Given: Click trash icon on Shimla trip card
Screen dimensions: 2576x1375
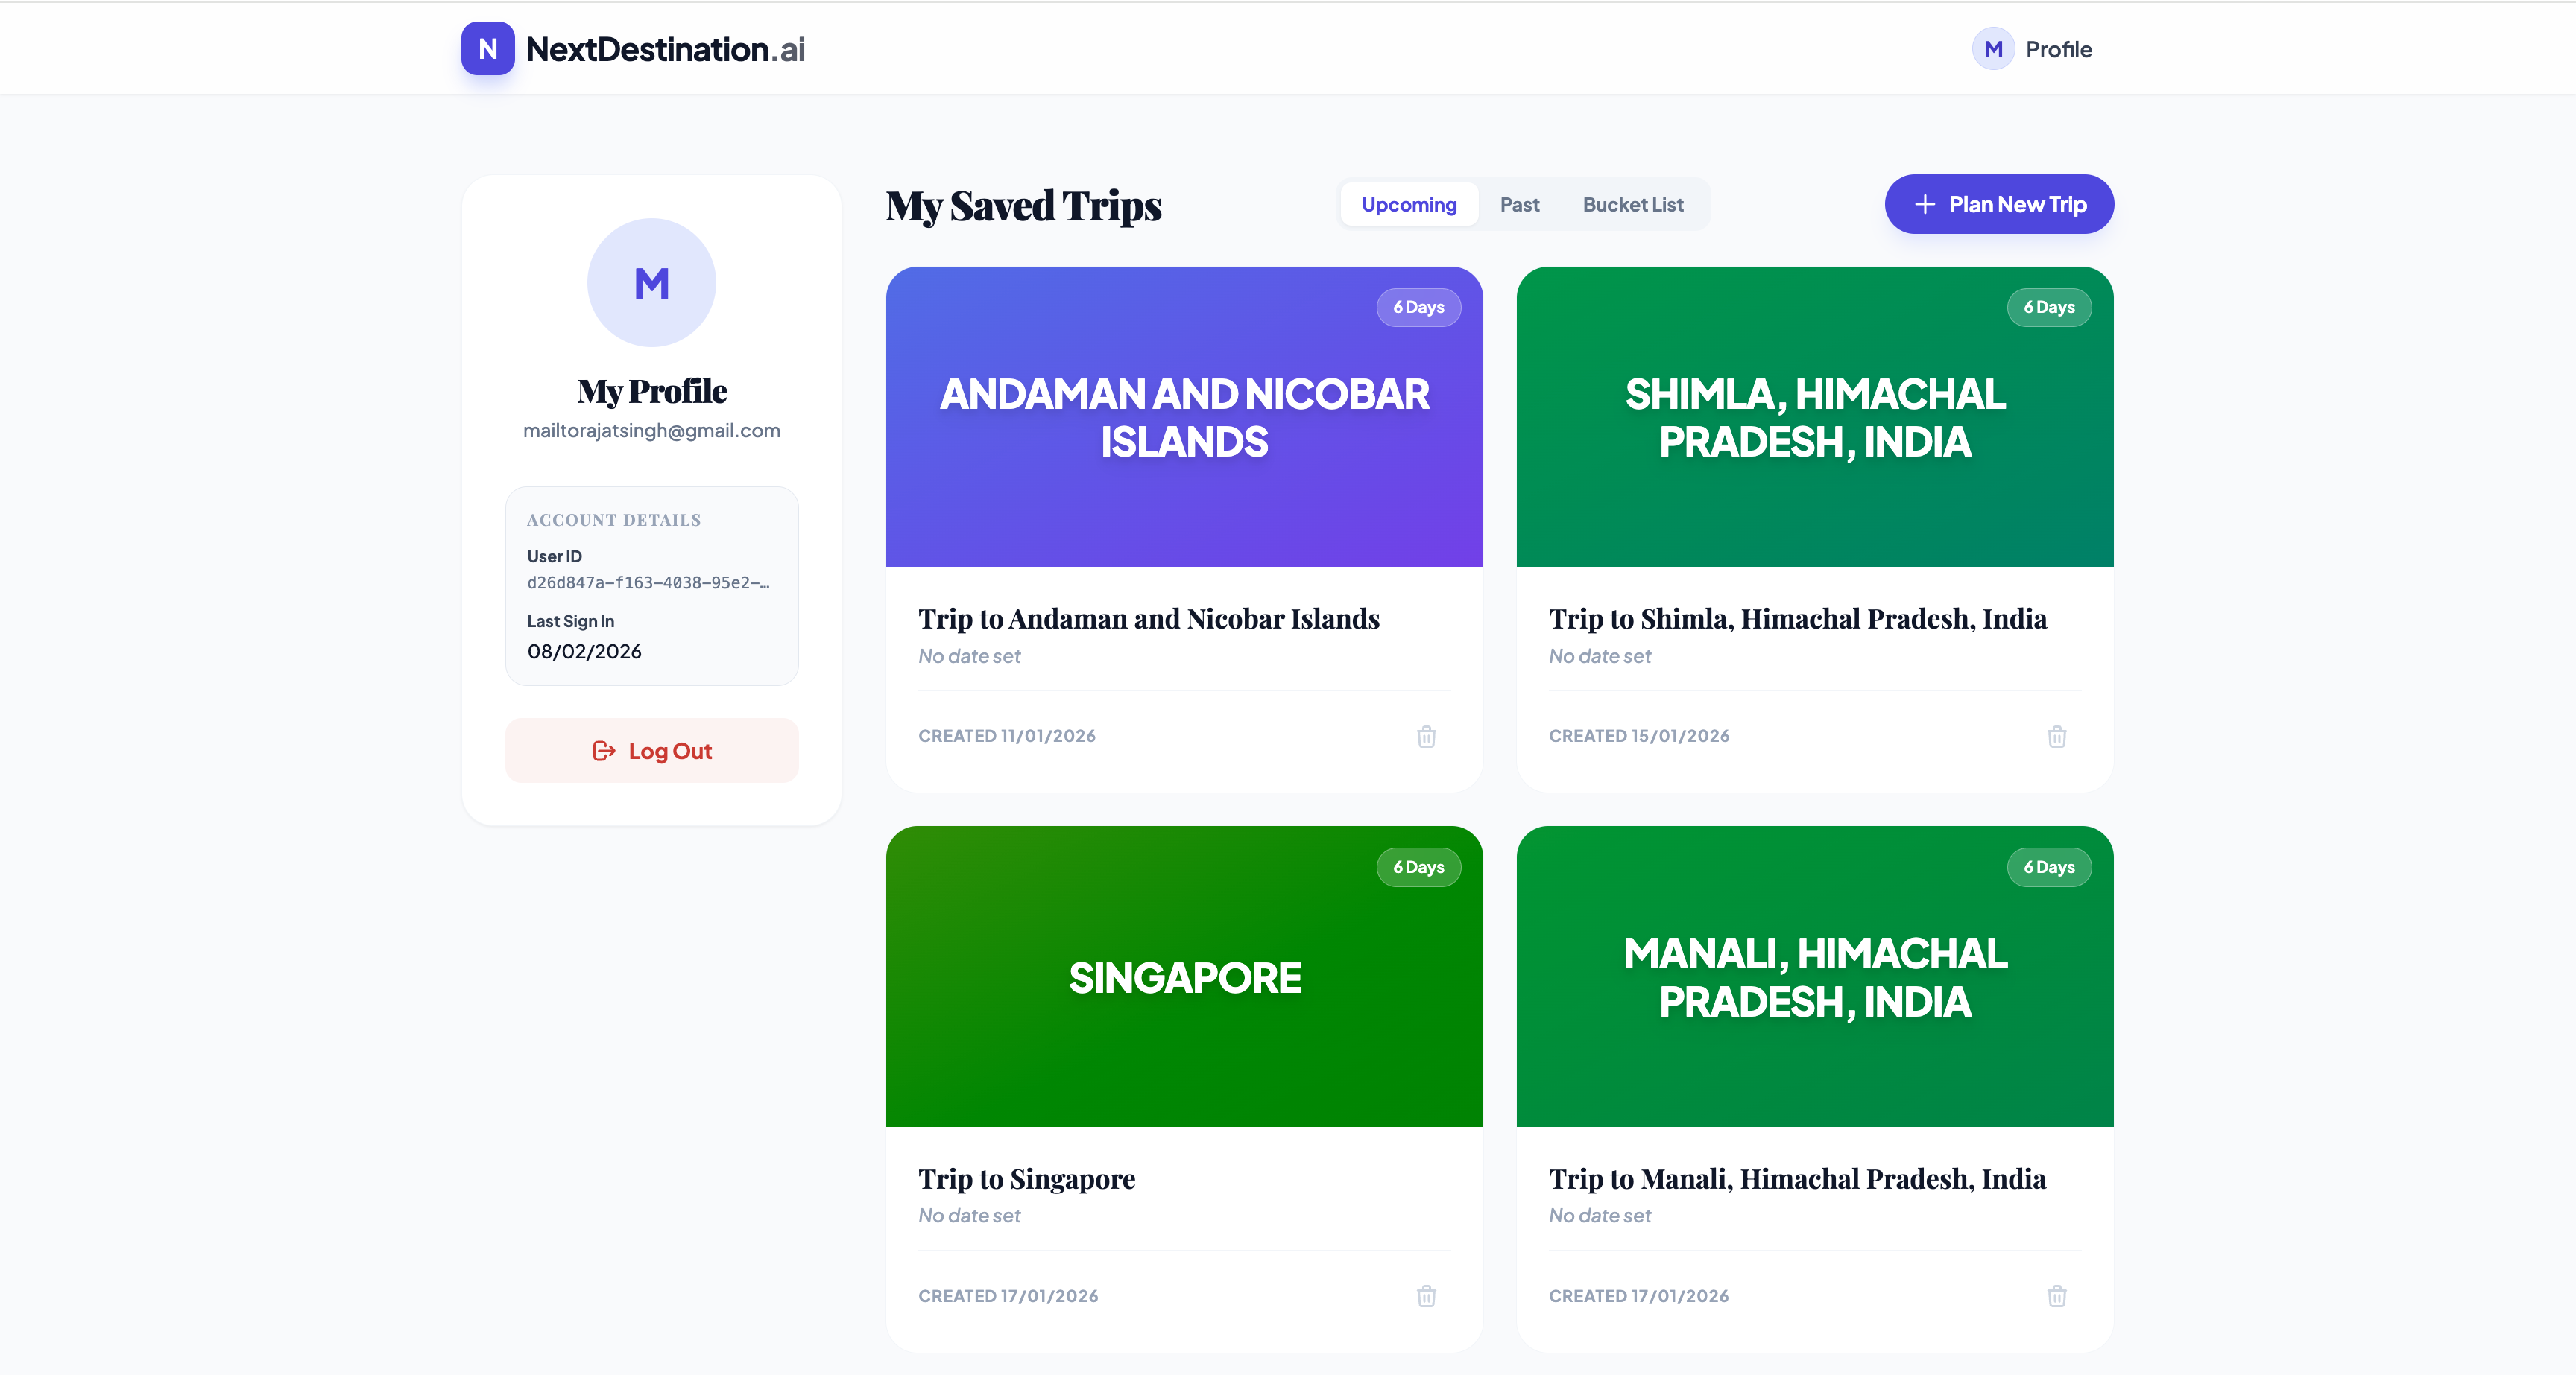Looking at the screenshot, I should coord(2056,737).
